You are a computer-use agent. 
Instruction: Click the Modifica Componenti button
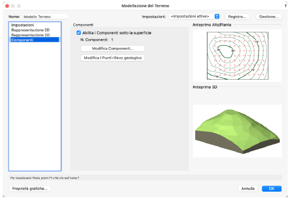pos(112,48)
